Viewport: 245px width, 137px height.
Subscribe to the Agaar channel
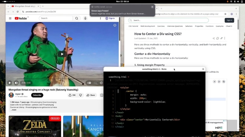click(37, 95)
